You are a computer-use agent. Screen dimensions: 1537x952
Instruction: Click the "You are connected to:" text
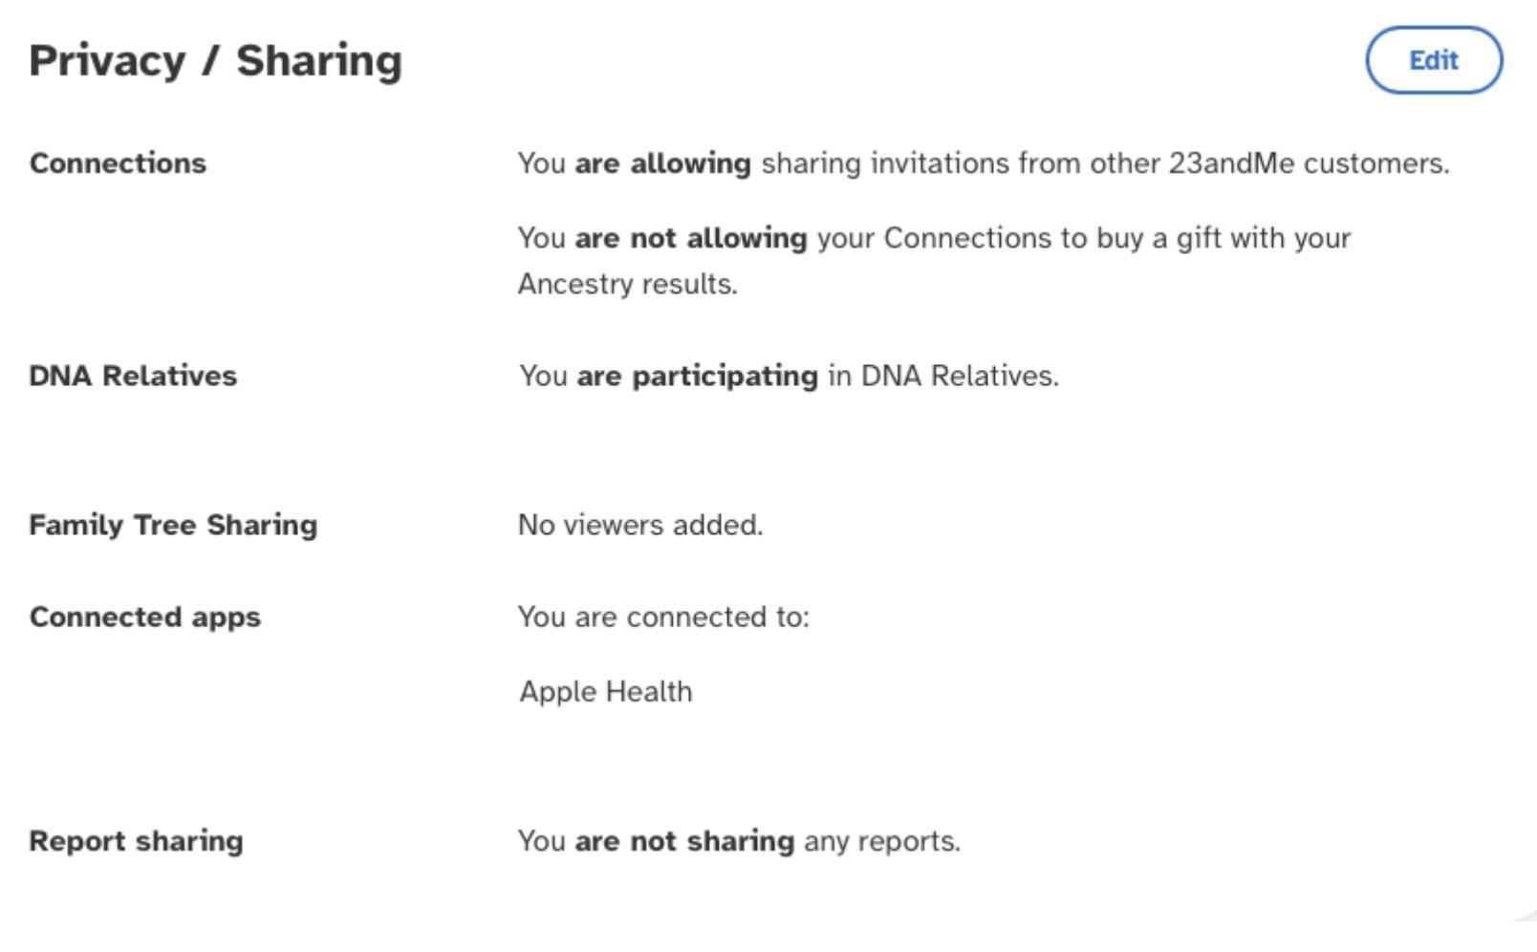click(x=662, y=617)
